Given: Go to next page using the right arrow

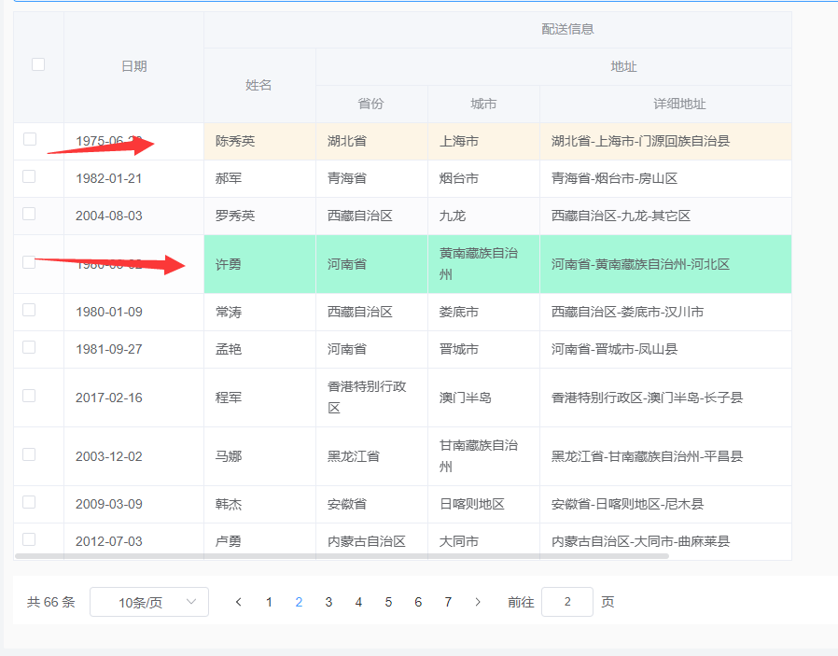Looking at the screenshot, I should coord(477,602).
